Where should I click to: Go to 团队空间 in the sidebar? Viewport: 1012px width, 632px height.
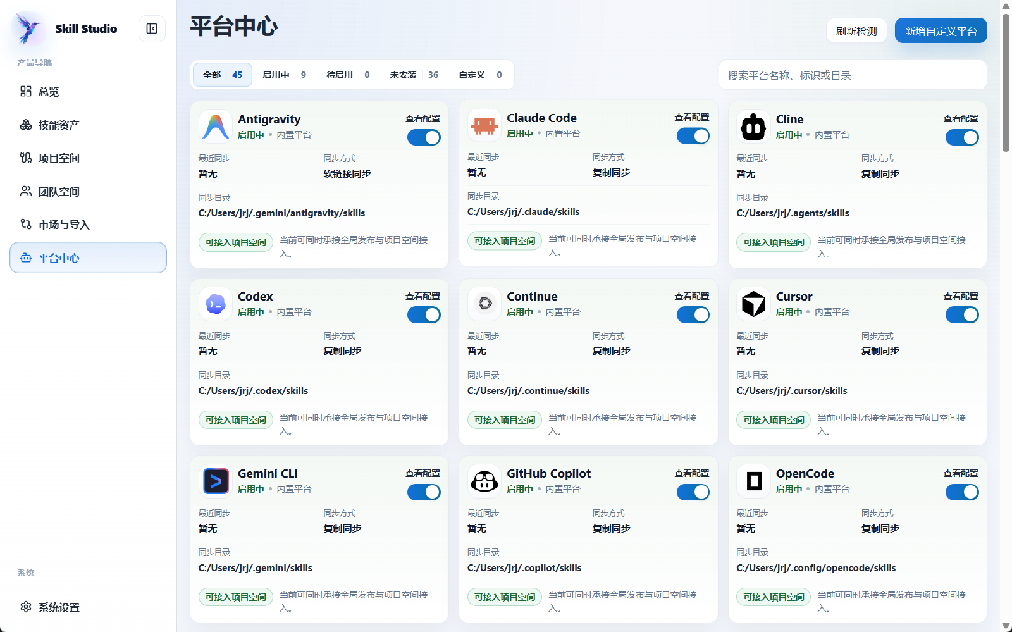[x=88, y=191]
